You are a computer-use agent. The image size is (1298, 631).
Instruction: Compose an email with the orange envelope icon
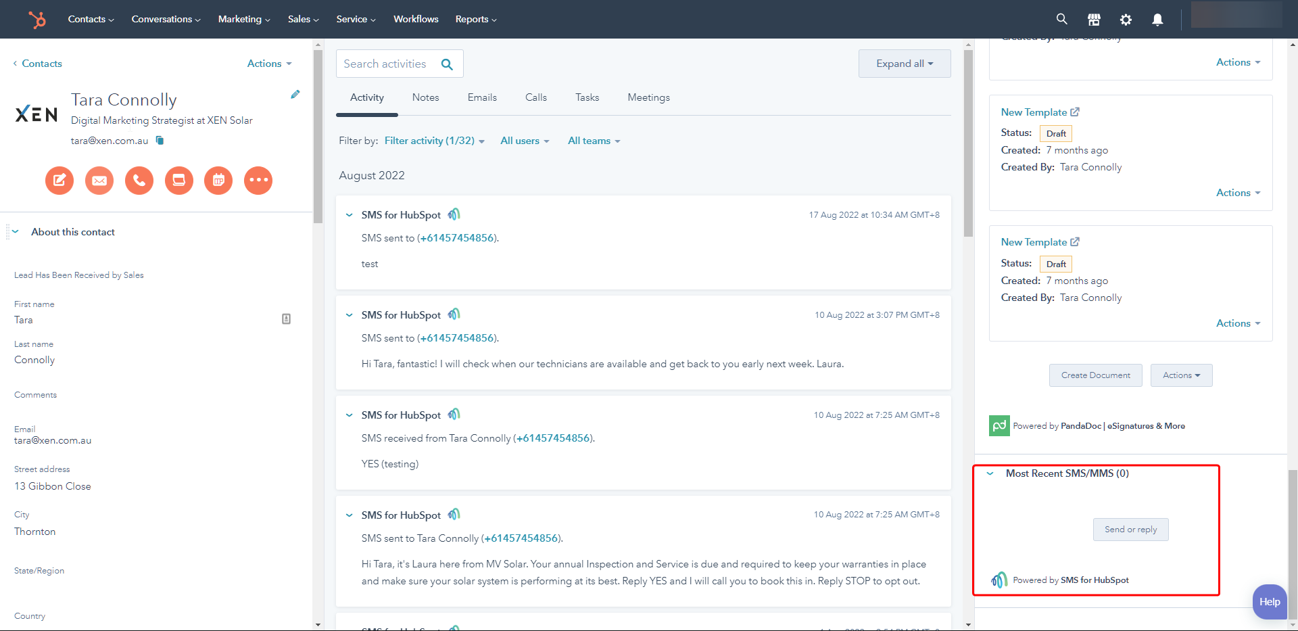(x=99, y=180)
